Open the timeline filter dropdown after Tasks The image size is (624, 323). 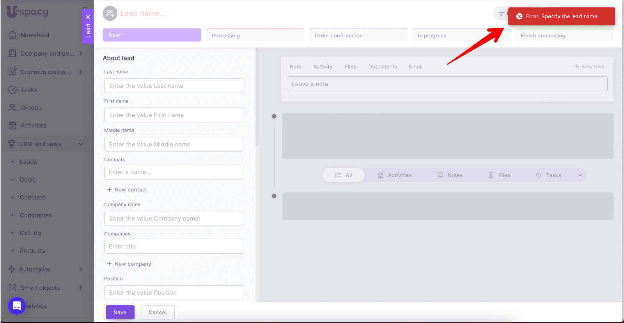(580, 175)
